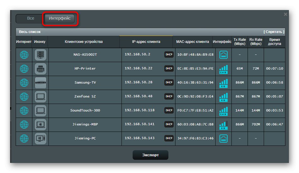The width and height of the screenshot is (299, 173).
Task: Click MAC address EC:8E:B5:E3:9A:FE
Action: tap(195, 69)
